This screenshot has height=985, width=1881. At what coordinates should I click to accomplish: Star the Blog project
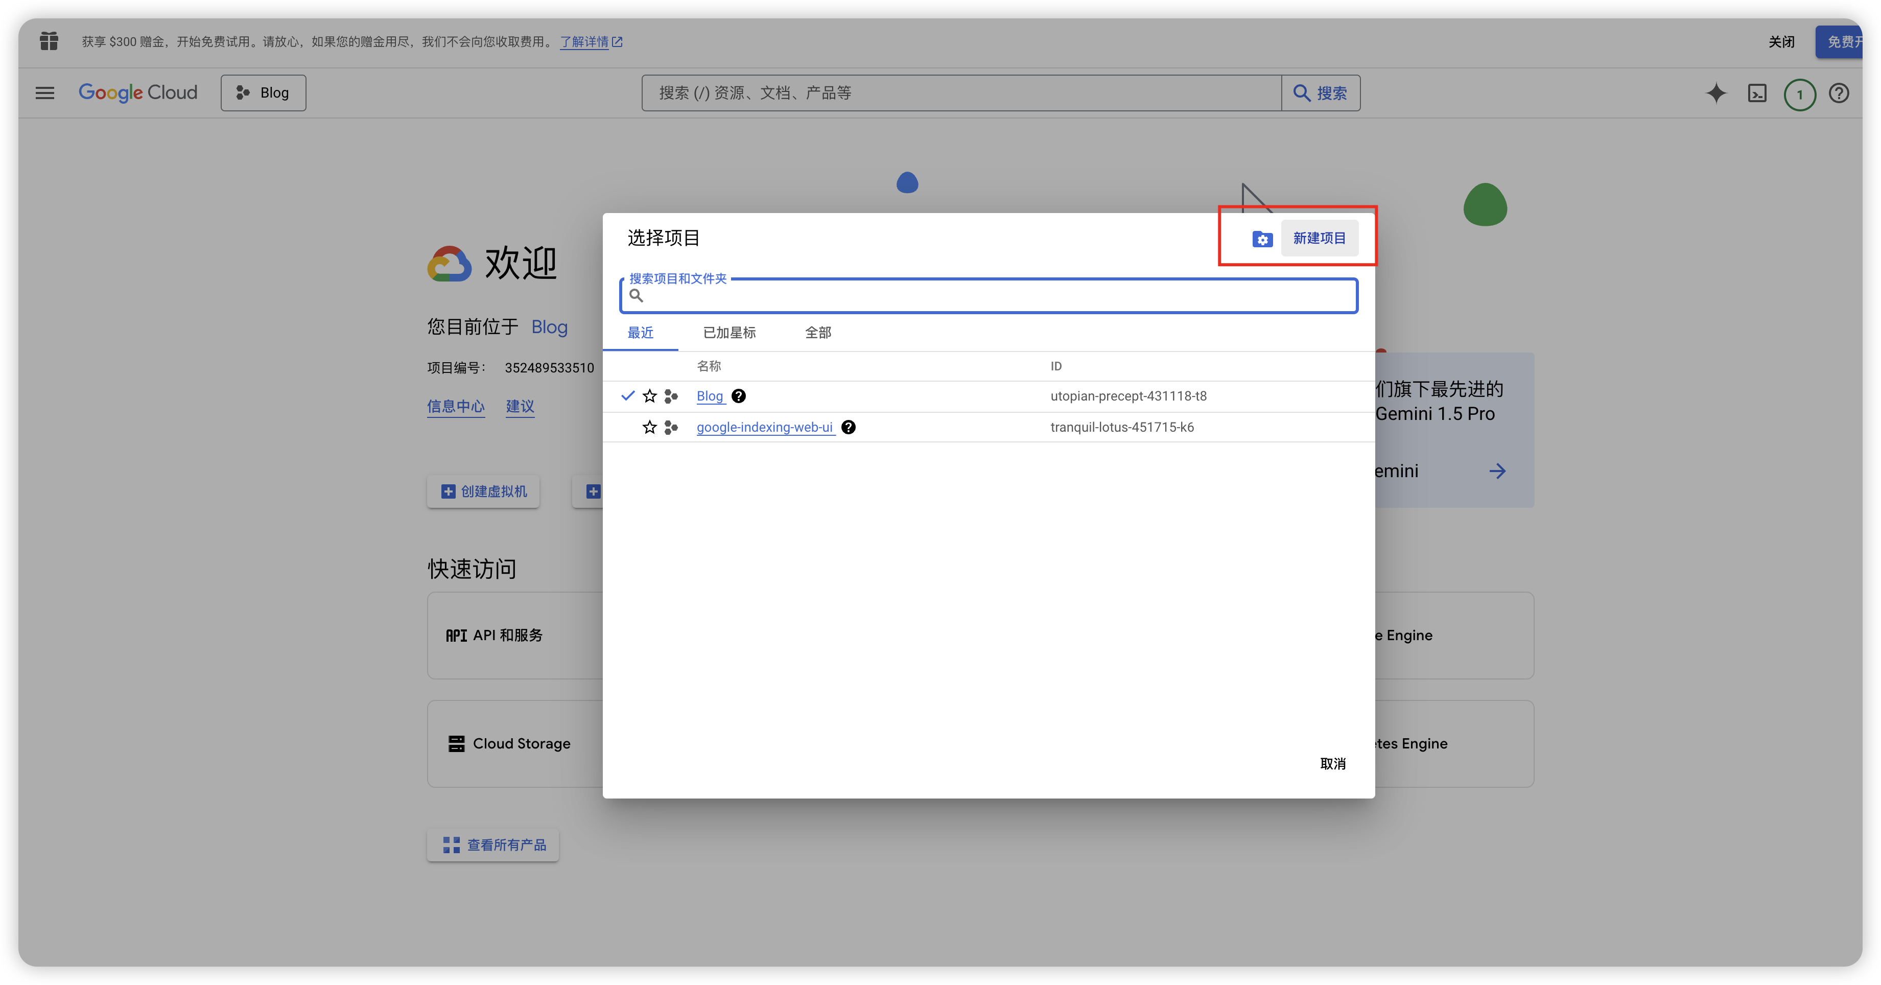pos(649,396)
